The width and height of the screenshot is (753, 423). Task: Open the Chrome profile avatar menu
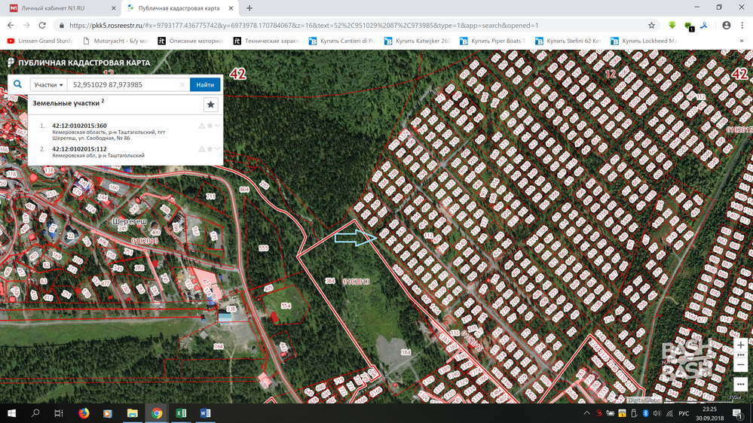click(x=726, y=26)
